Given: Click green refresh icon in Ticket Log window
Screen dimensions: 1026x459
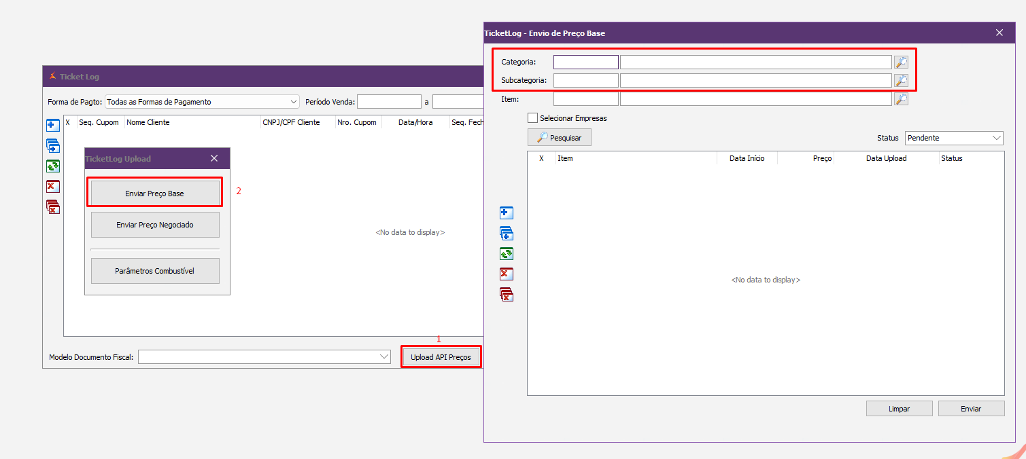Looking at the screenshot, I should pyautogui.click(x=53, y=166).
